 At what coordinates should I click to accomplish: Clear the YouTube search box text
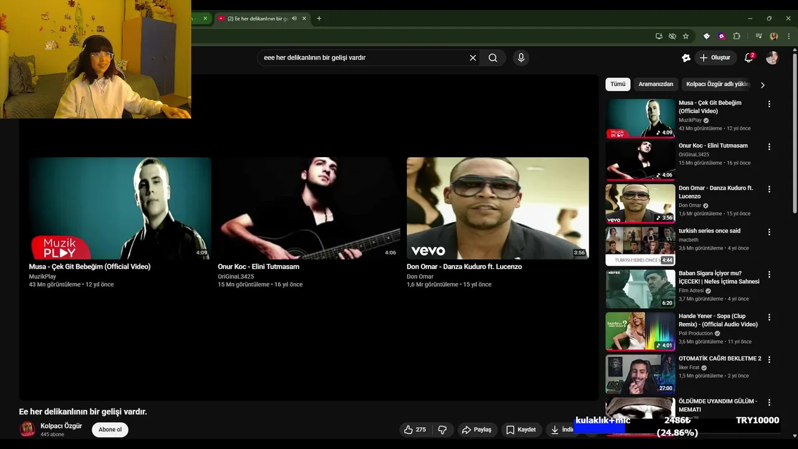[473, 58]
